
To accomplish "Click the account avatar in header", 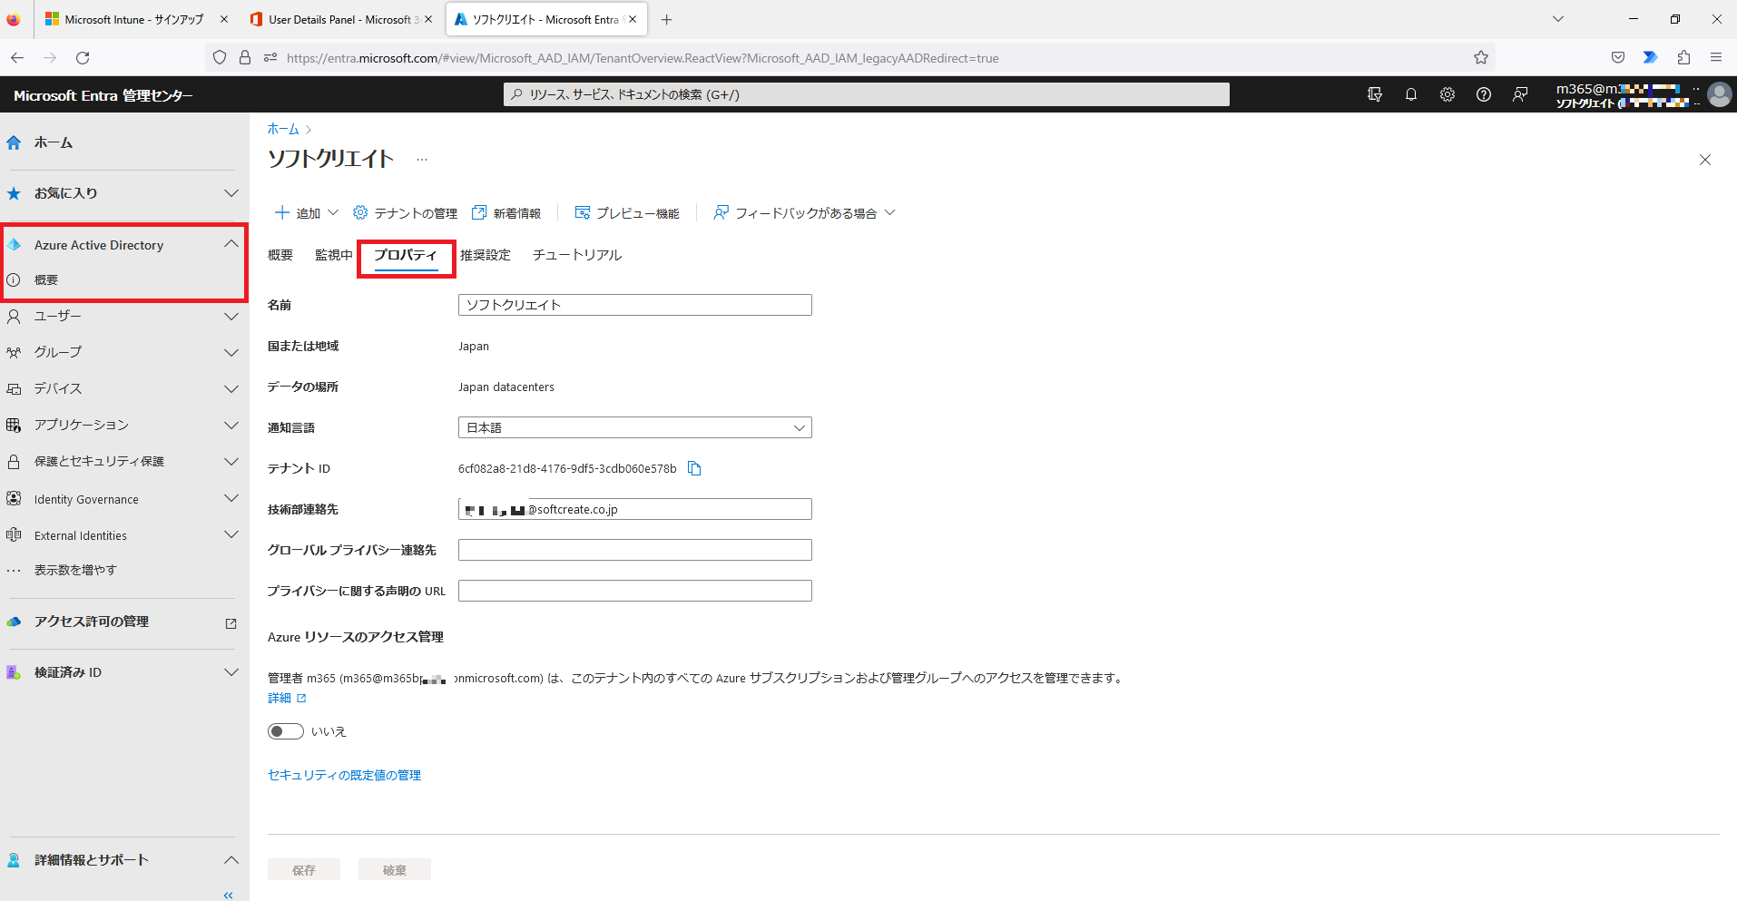I will point(1719,94).
